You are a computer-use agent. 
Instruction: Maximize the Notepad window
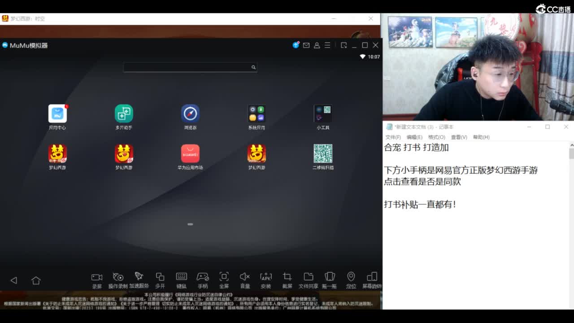tap(548, 127)
